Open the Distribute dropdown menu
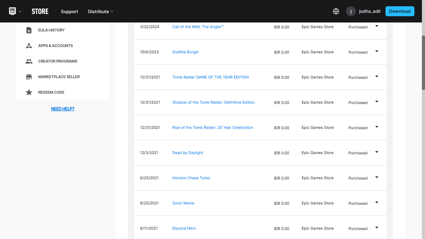This screenshot has height=239, width=425. tap(101, 11)
